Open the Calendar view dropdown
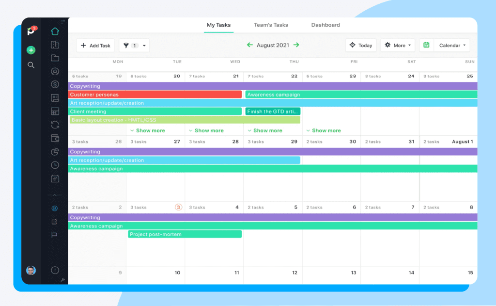496x306 pixels. 451,45
